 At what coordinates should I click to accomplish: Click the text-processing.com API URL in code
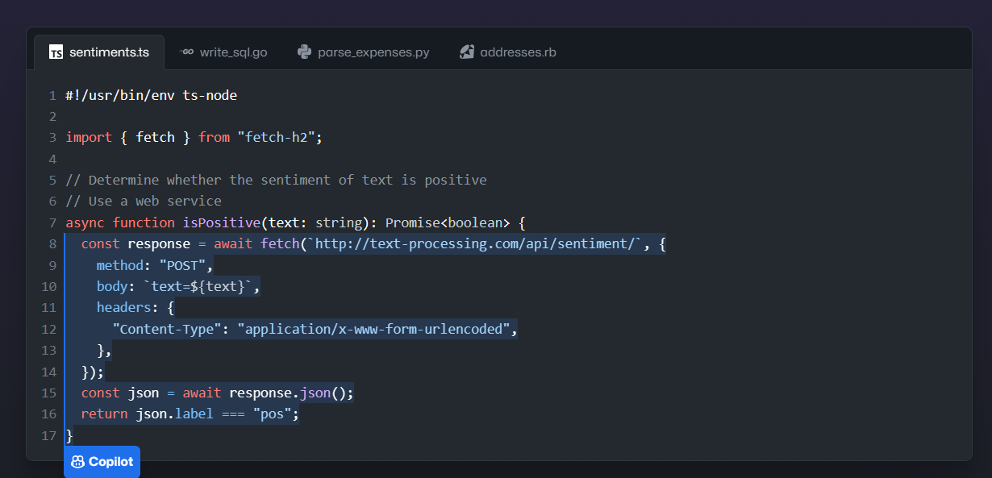[473, 244]
